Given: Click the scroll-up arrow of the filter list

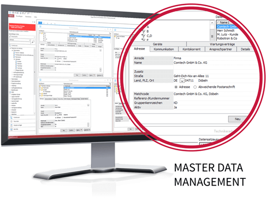Looking at the screenshot, I should click(212, 23).
